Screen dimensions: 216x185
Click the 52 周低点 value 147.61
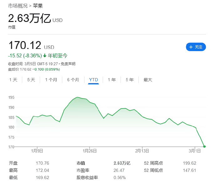[x=190, y=170]
